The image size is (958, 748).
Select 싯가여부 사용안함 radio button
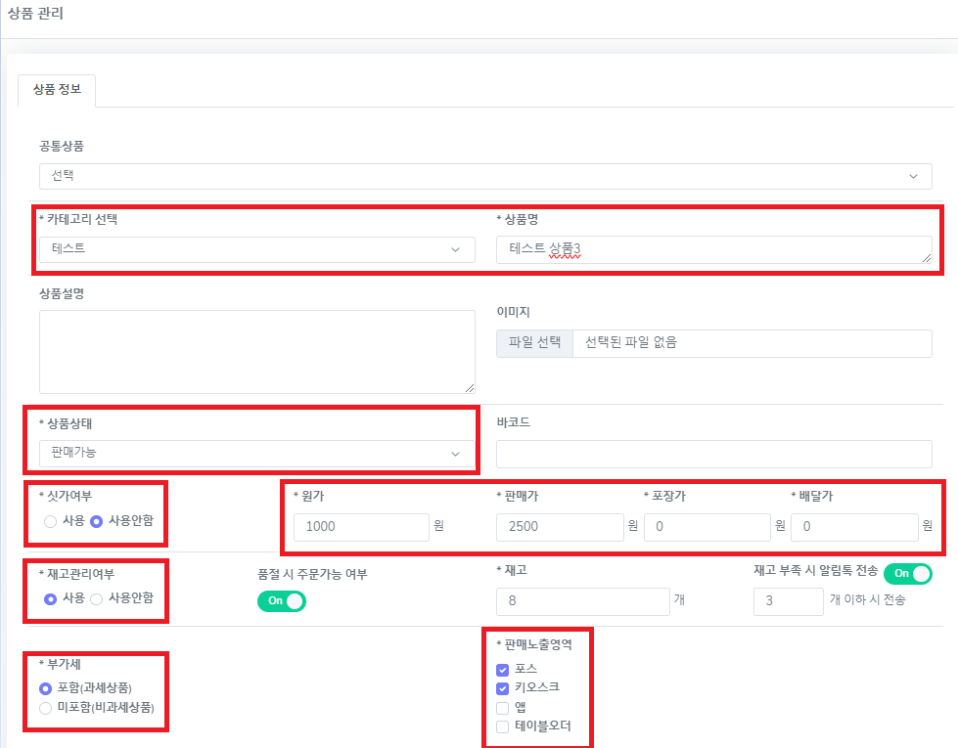[x=97, y=521]
